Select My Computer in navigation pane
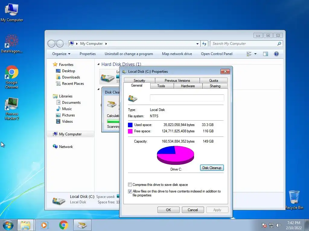This screenshot has height=231, width=309. coord(70,134)
